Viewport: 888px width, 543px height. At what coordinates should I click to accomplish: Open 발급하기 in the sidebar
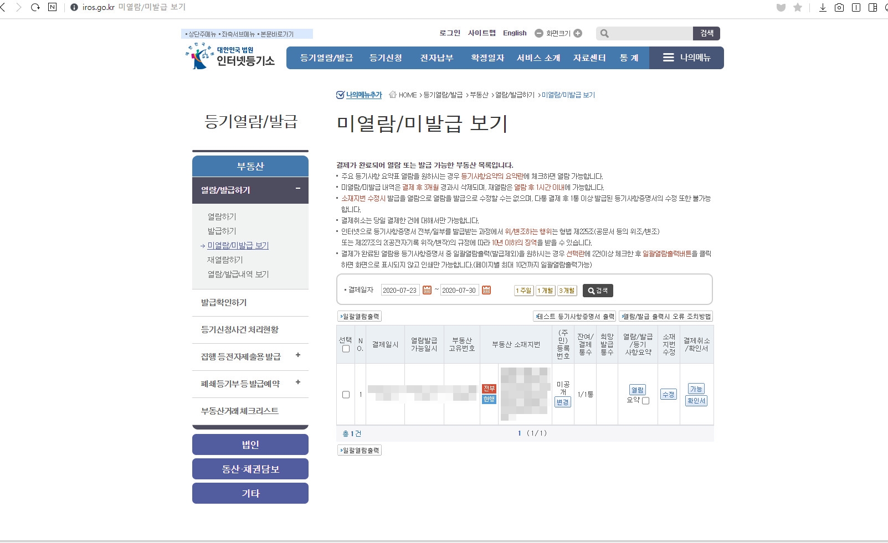pos(222,231)
